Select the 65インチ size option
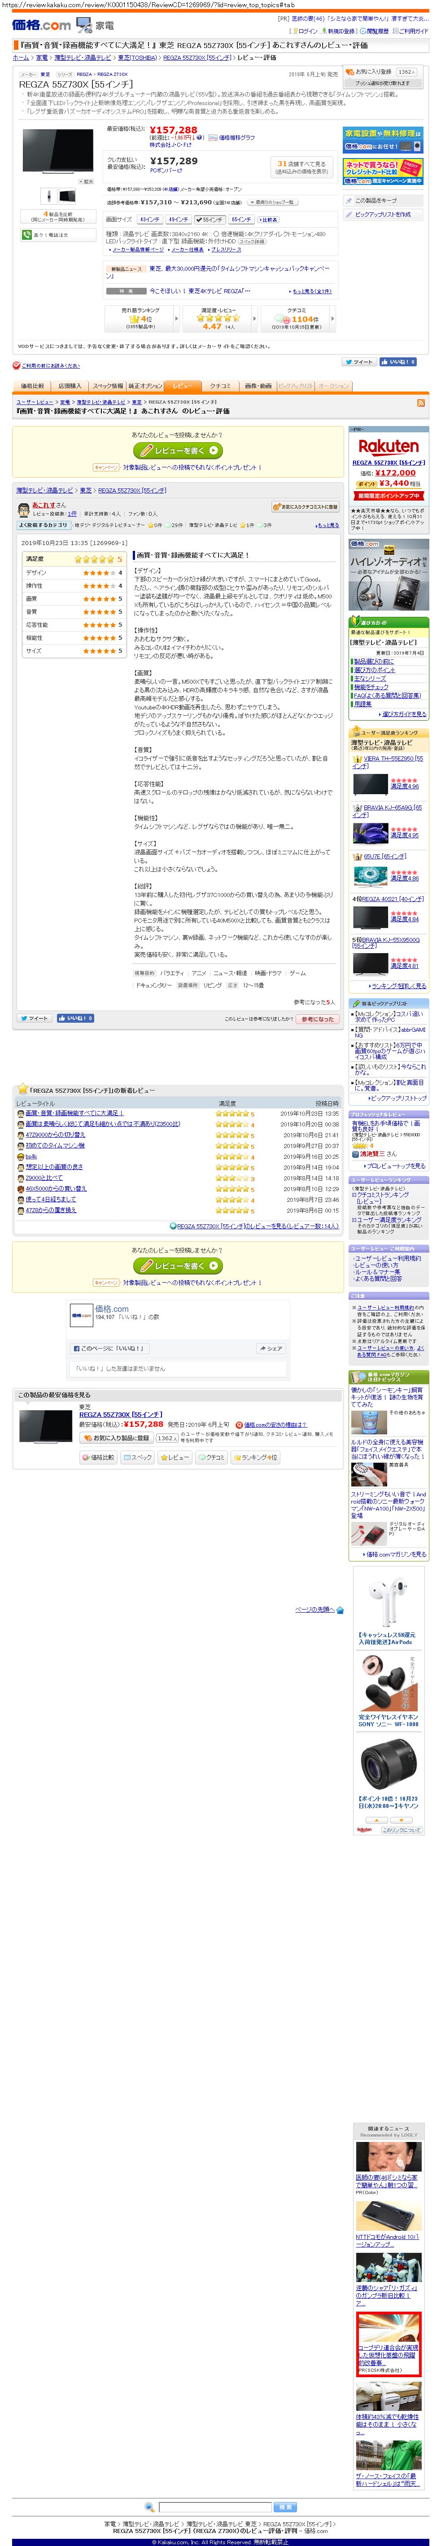Viewport: 441px width, 2546px height. coord(242,220)
